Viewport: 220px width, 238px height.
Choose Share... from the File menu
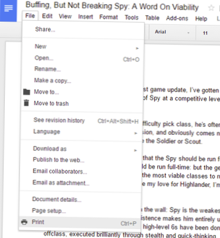[83, 30]
